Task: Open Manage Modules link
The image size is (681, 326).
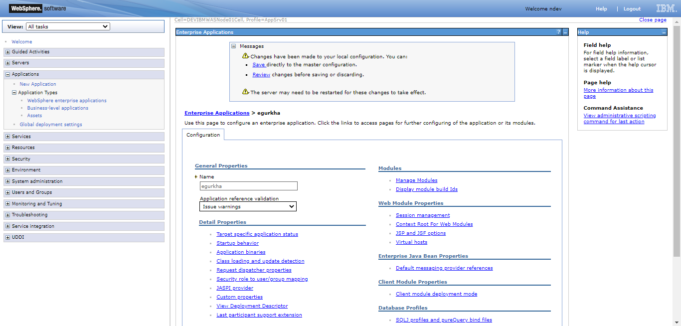Action: pyautogui.click(x=417, y=180)
